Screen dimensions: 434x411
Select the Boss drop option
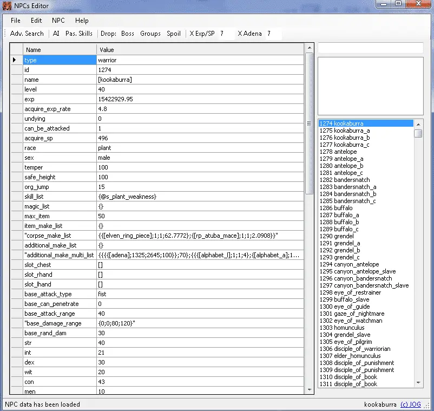pos(128,34)
